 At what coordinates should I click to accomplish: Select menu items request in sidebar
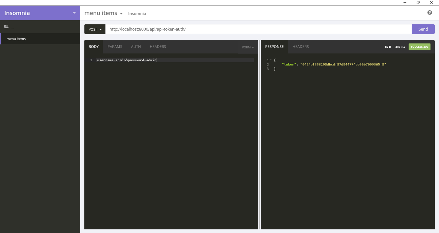pyautogui.click(x=16, y=39)
